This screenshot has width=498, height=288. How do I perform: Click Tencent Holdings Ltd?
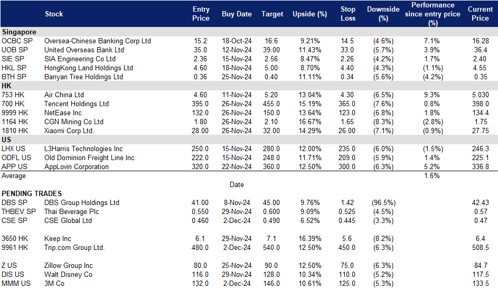77,104
